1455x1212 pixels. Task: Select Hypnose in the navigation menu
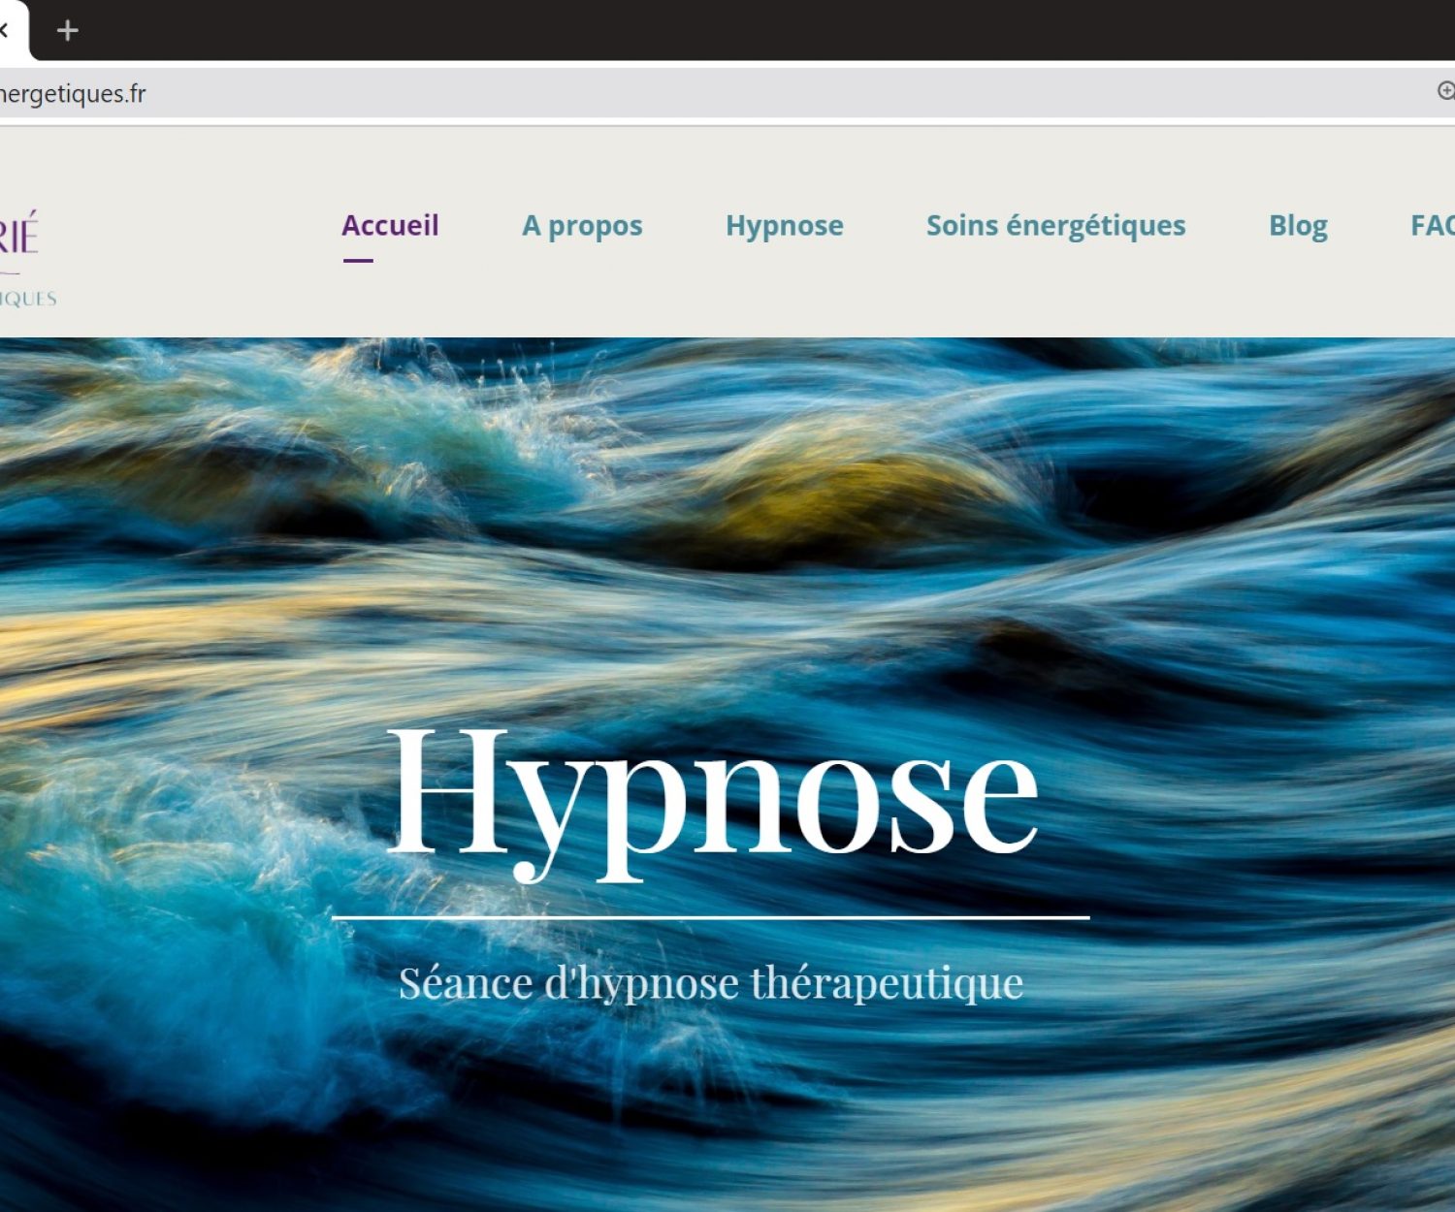click(784, 225)
